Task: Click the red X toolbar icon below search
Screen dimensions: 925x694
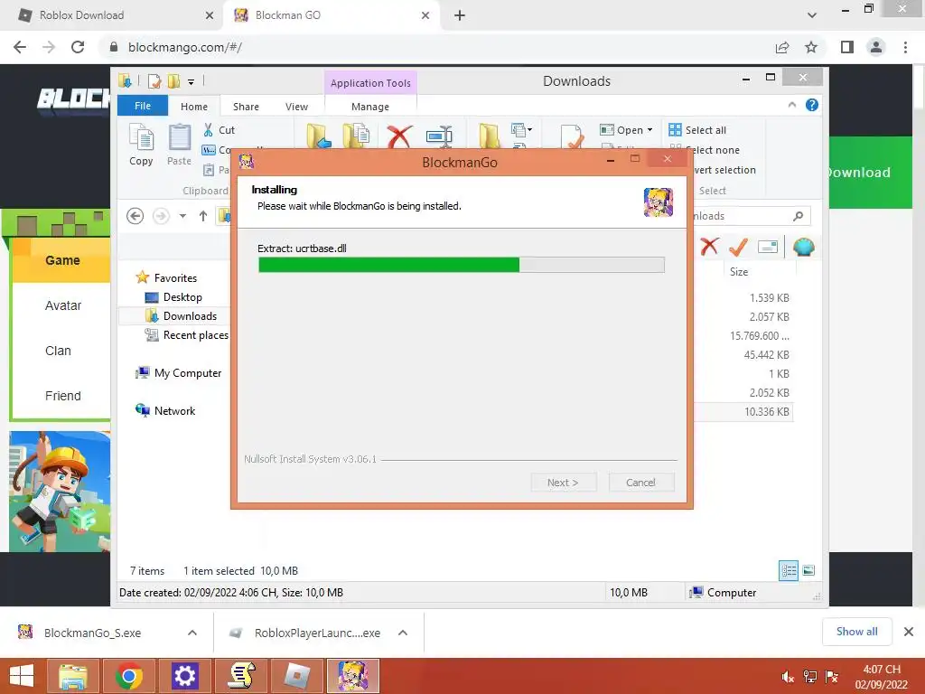Action: 709,247
